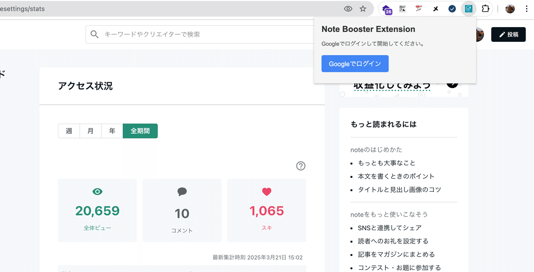Select the 年 period filter

[x=112, y=131]
